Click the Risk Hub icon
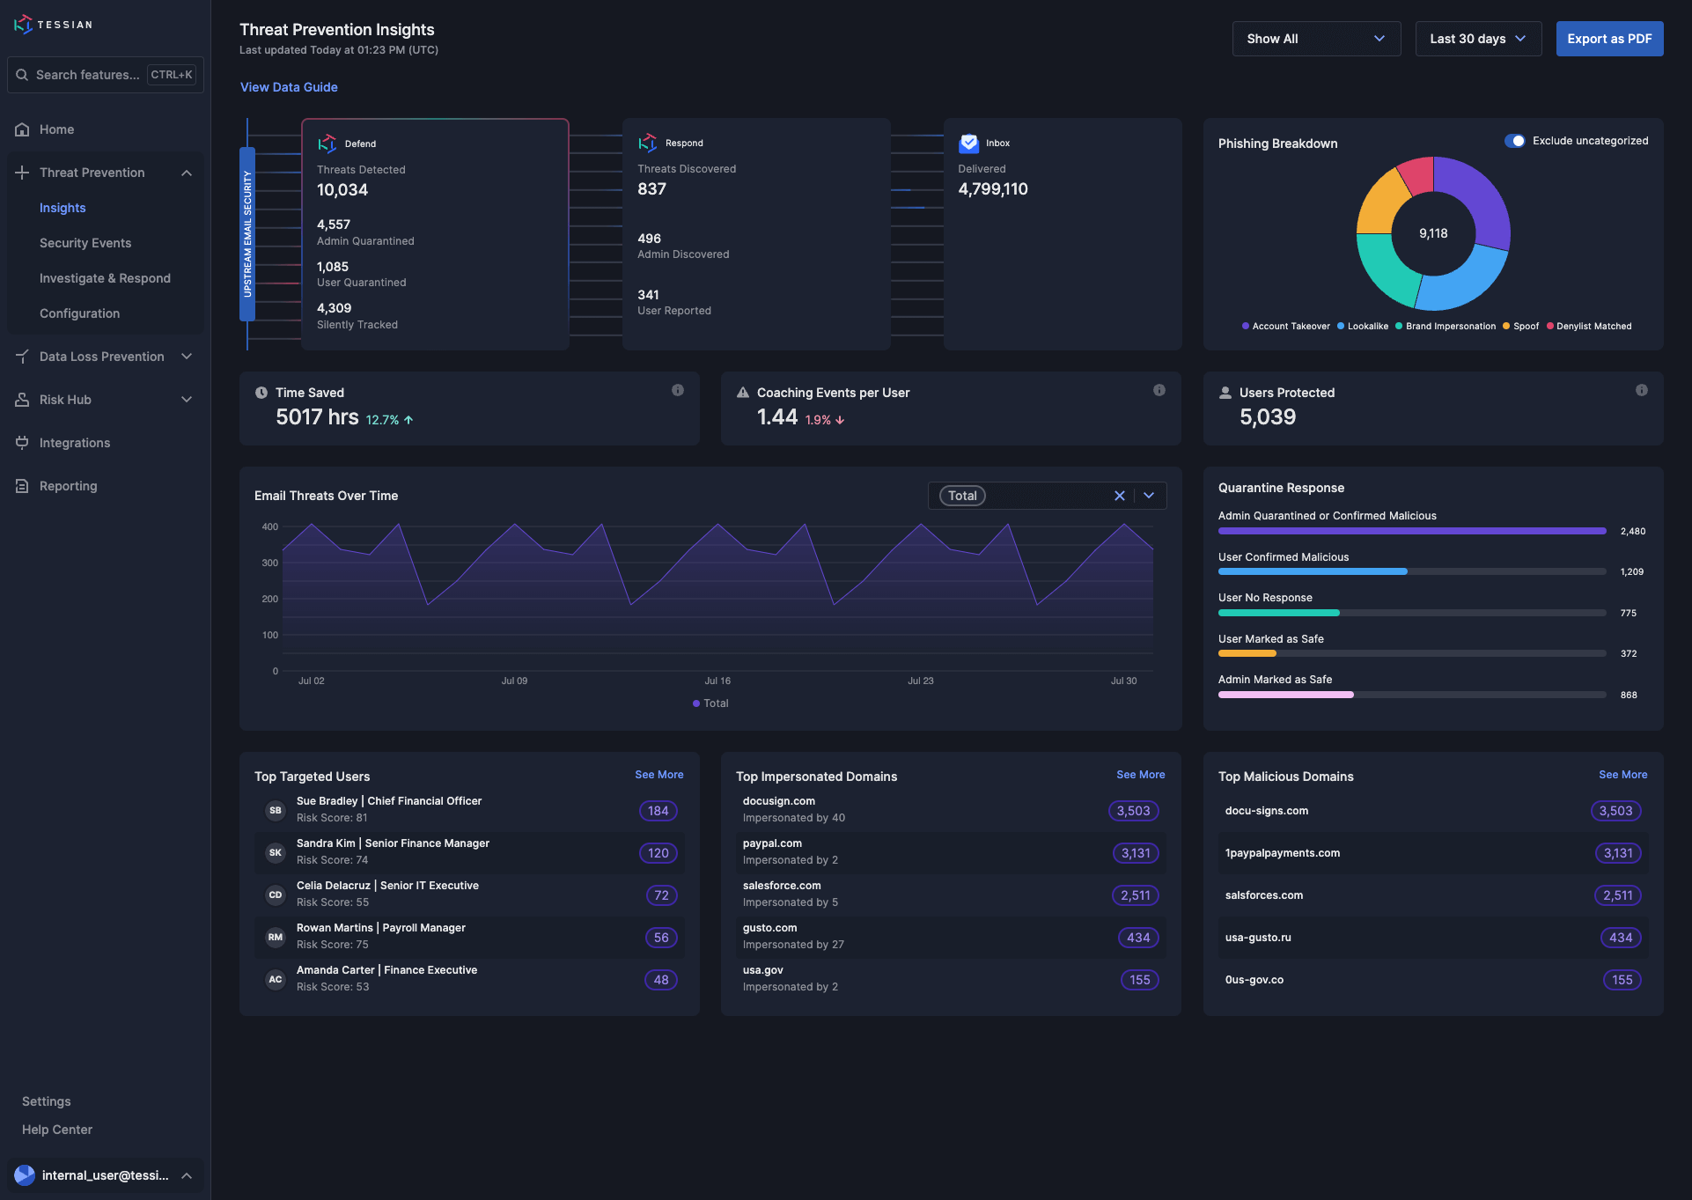Image resolution: width=1692 pixels, height=1200 pixels. click(x=22, y=400)
